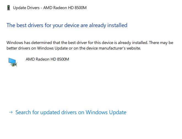Viewport: 182px width, 139px height.
Task: Open Search for updated drivers on Windows Update
Action: pos(71,112)
